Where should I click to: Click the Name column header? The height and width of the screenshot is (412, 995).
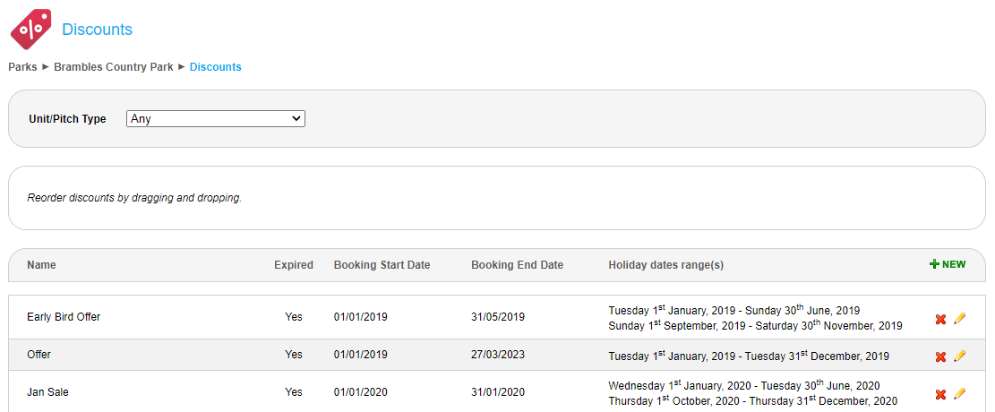[41, 265]
